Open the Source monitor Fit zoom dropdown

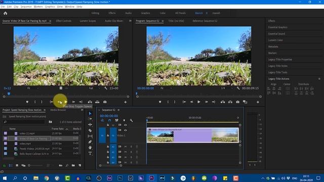pyautogui.click(x=33, y=88)
